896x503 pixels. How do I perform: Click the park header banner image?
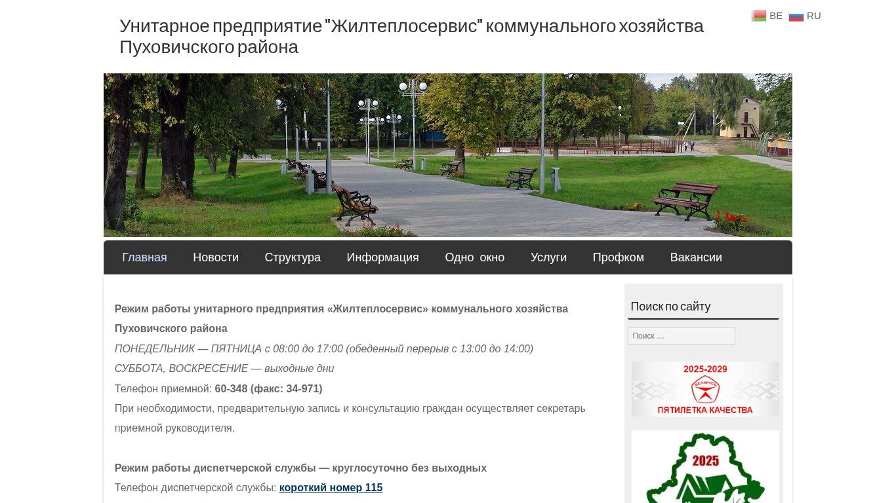448,155
